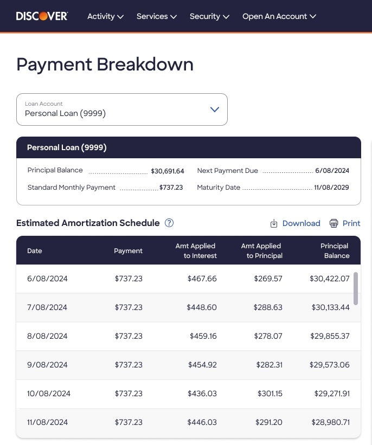Select the chevron next to Services menu
372x445 pixels.
point(173,16)
